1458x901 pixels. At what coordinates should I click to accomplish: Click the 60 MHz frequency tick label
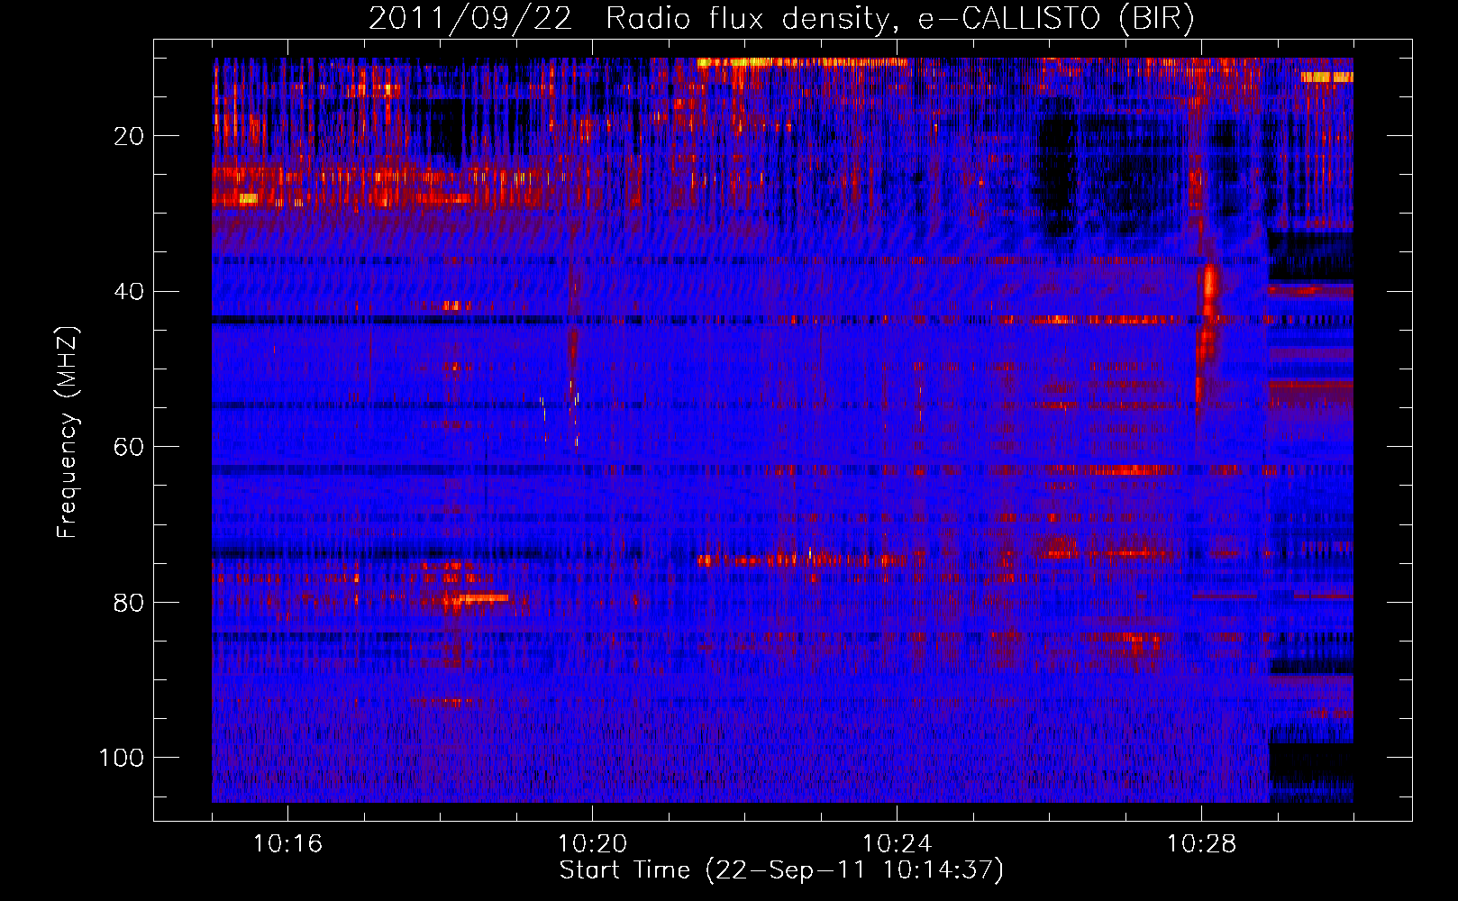coord(129,447)
